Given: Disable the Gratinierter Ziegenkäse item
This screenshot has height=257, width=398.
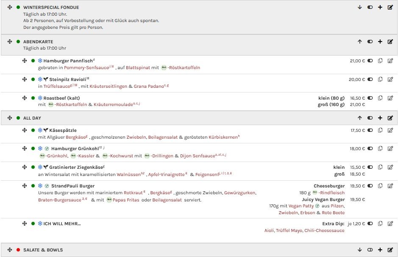Looking at the screenshot, I should 370,168.
